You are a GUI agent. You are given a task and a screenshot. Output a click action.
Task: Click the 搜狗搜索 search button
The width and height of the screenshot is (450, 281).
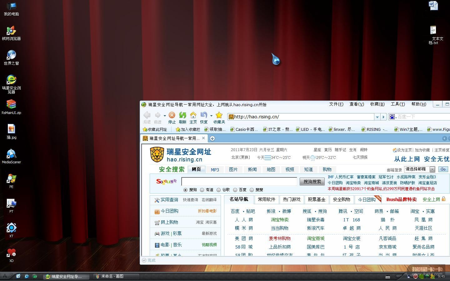tap(312, 181)
